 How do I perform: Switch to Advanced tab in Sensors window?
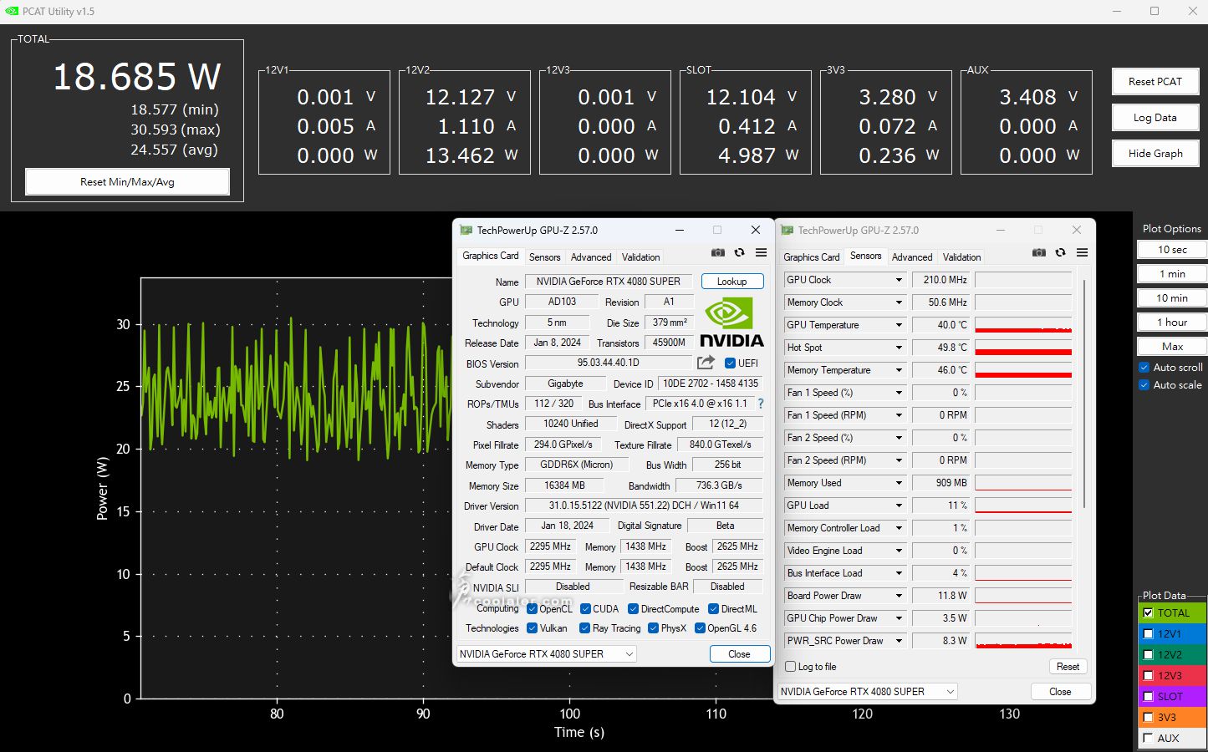[x=912, y=257]
